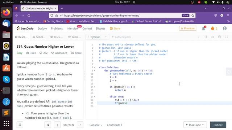Open the Submit Code bookmark
The width and height of the screenshot is (232, 130).
tap(148, 21)
